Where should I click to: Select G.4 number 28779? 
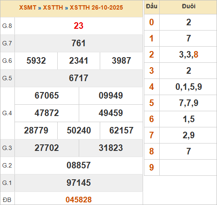[36, 130]
